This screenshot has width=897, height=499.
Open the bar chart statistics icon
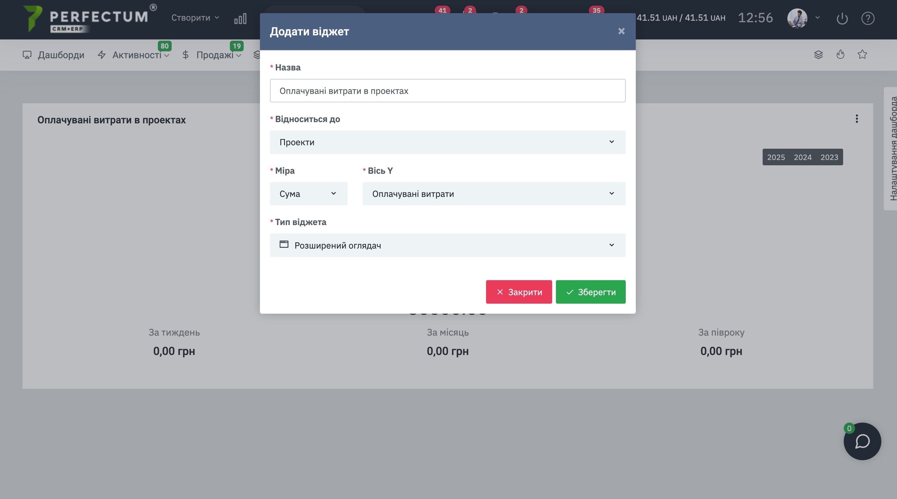(240, 18)
